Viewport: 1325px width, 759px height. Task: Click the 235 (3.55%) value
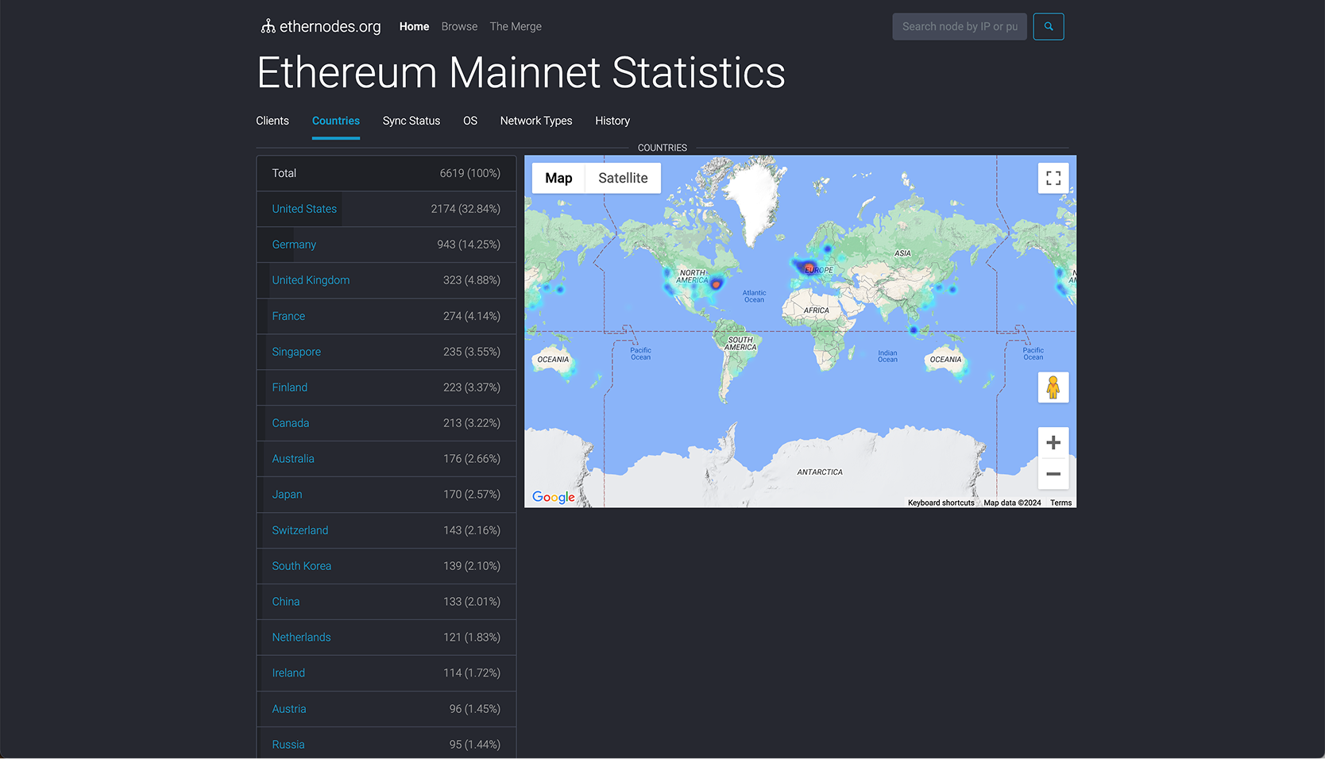click(x=472, y=352)
